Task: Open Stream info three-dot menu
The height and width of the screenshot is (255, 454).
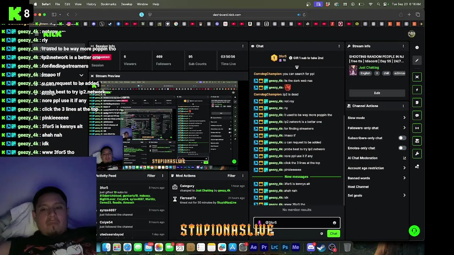Action: tap(403, 46)
